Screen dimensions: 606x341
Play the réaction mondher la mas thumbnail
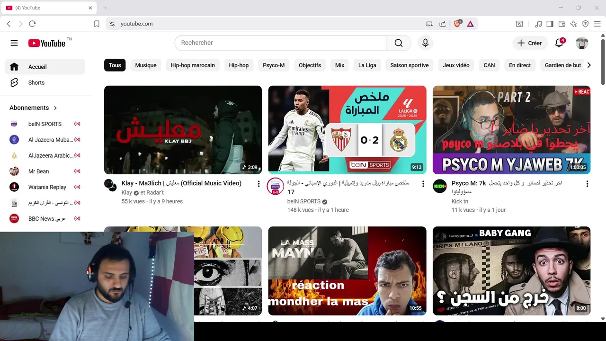[x=347, y=271]
